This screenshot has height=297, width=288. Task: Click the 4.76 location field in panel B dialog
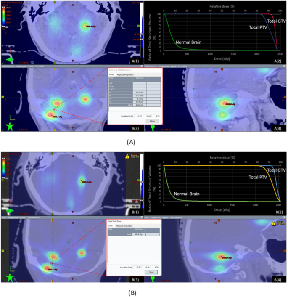155,267
